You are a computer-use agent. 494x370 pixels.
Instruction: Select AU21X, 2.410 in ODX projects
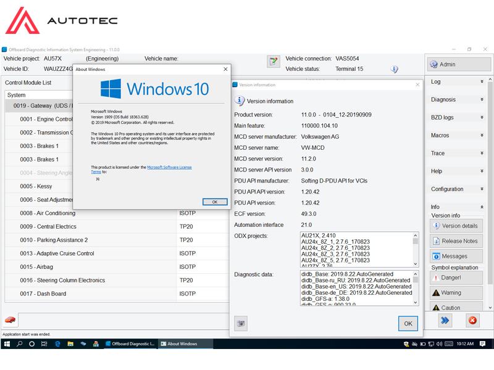tap(319, 236)
